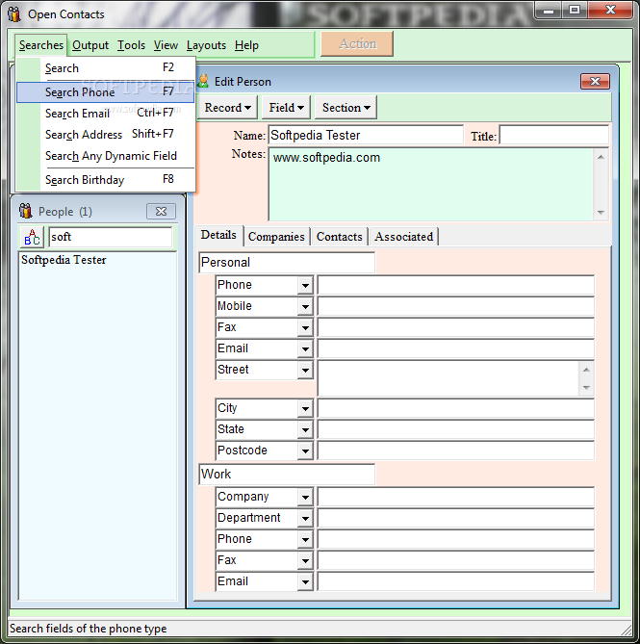Expand the Department field type dropdown
Screen dimensions: 640x644
click(x=305, y=518)
